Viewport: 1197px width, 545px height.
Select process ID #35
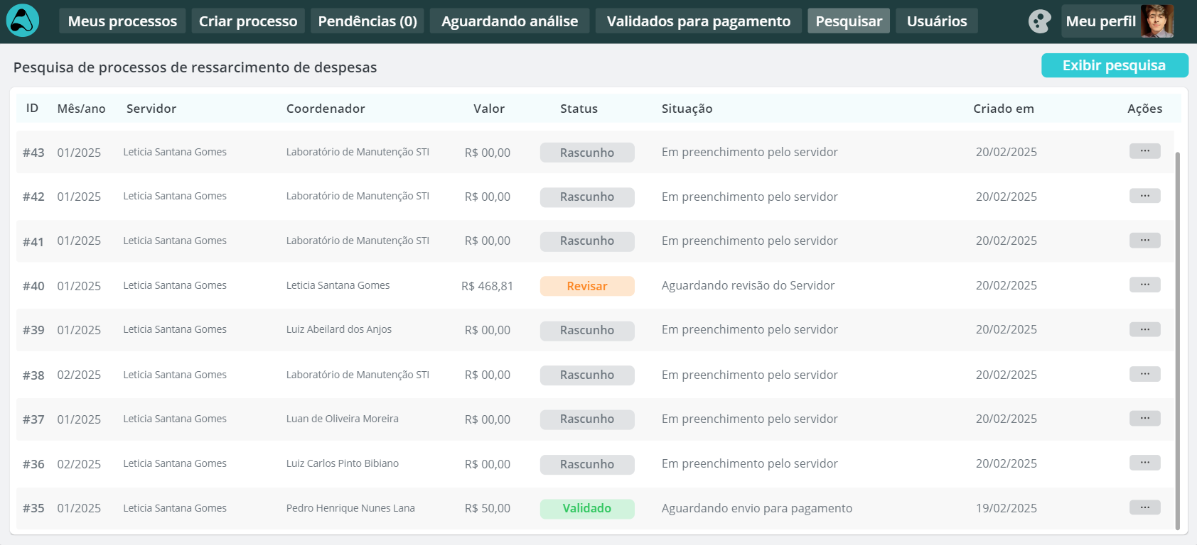click(33, 509)
